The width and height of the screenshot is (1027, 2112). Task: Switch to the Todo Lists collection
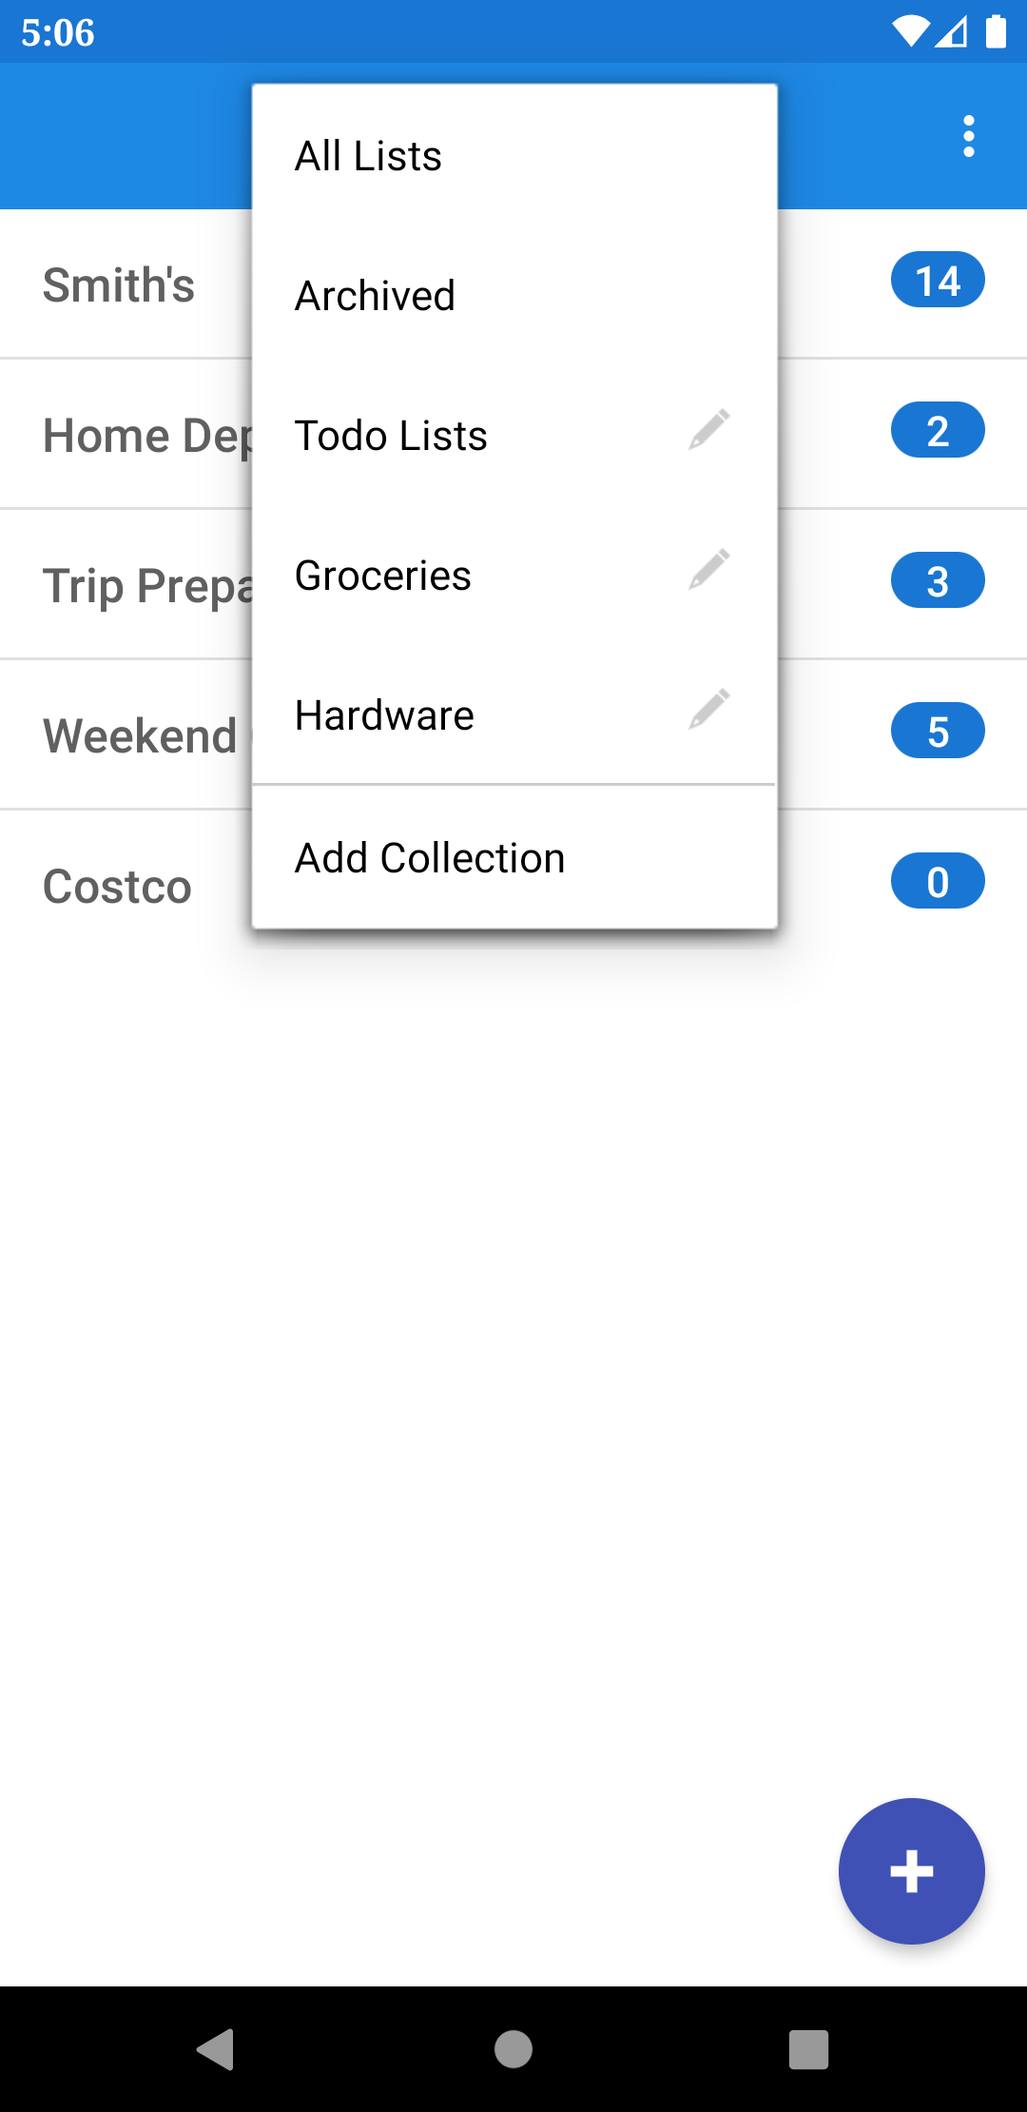point(391,436)
